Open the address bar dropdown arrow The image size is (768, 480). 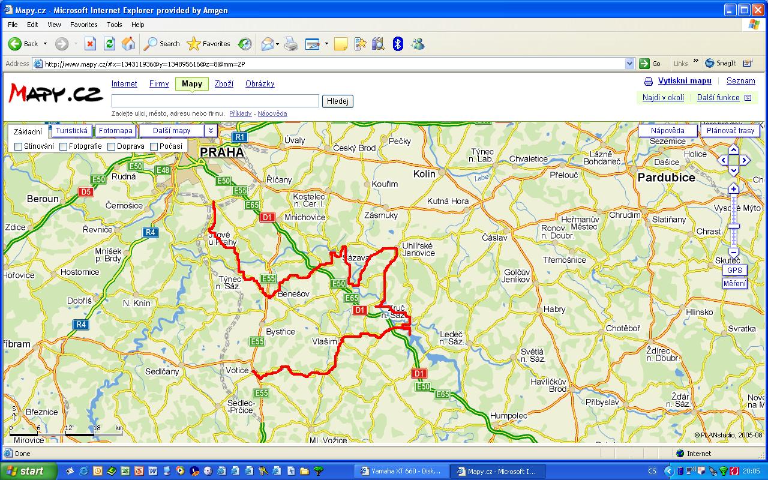pos(629,64)
